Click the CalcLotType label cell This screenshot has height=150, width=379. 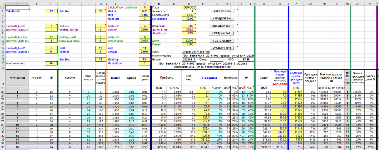click(115, 7)
